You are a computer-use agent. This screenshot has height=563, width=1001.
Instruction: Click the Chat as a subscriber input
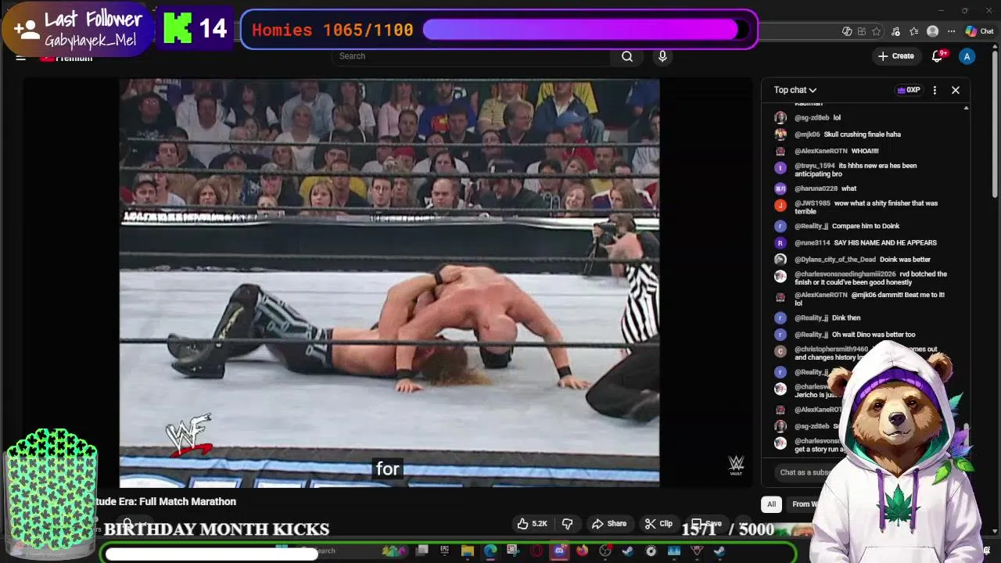coord(805,472)
